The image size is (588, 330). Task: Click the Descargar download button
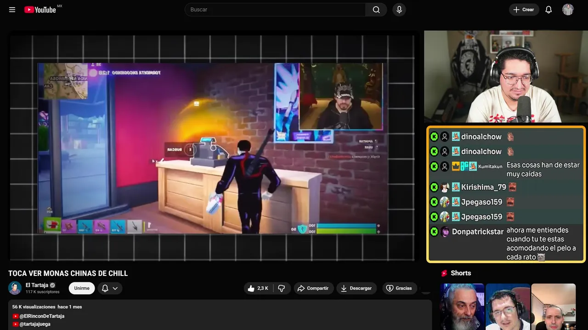(x=356, y=288)
